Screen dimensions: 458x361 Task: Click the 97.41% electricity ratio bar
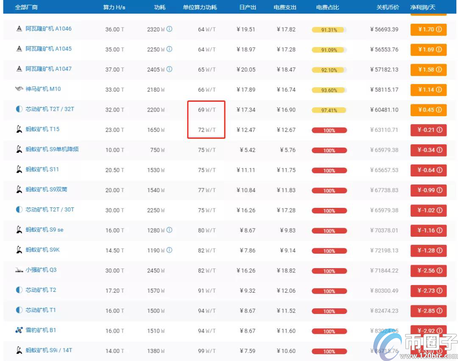point(329,110)
